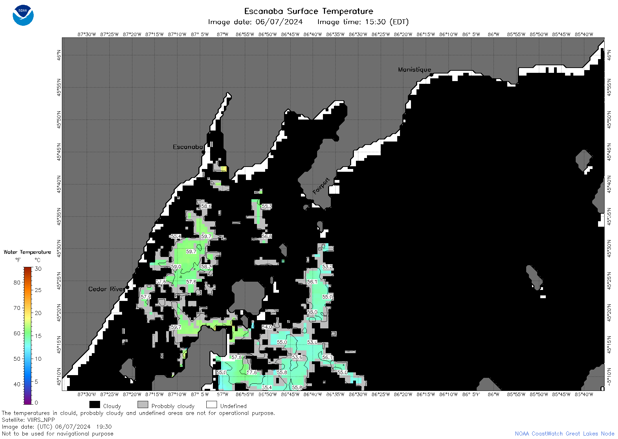Click the 57.9 temperature reading
The width and height of the screenshot is (618, 439).
tap(146, 297)
